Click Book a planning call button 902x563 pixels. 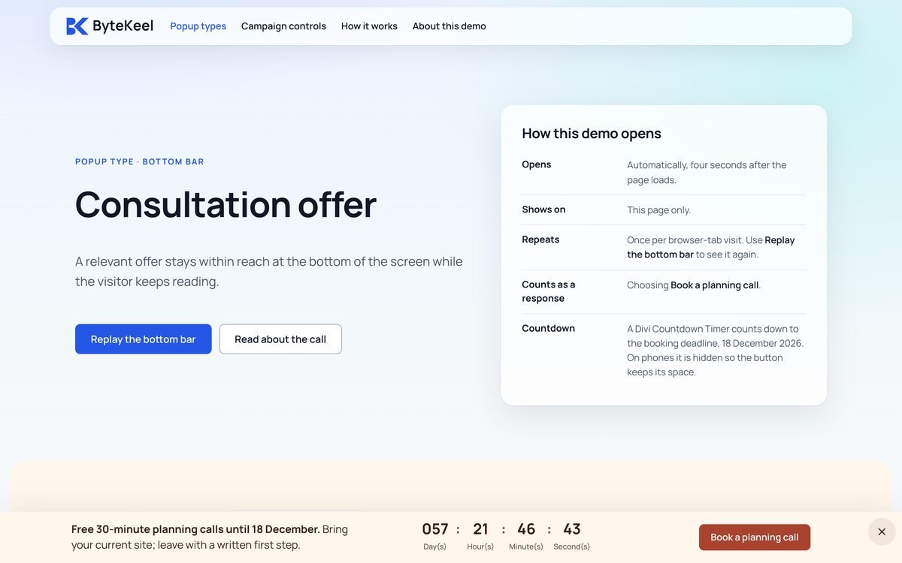coord(755,537)
